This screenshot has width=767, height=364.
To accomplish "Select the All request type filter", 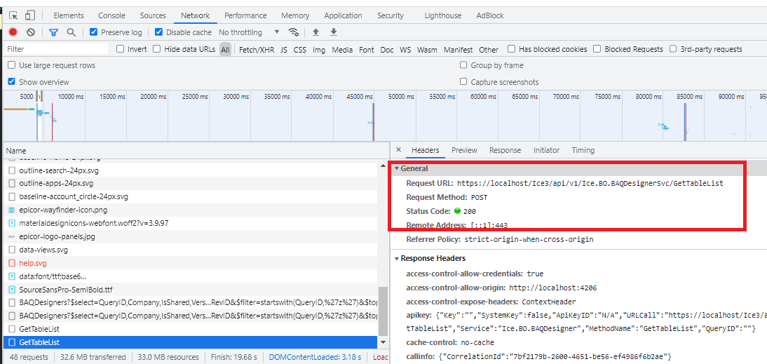I will click(225, 49).
